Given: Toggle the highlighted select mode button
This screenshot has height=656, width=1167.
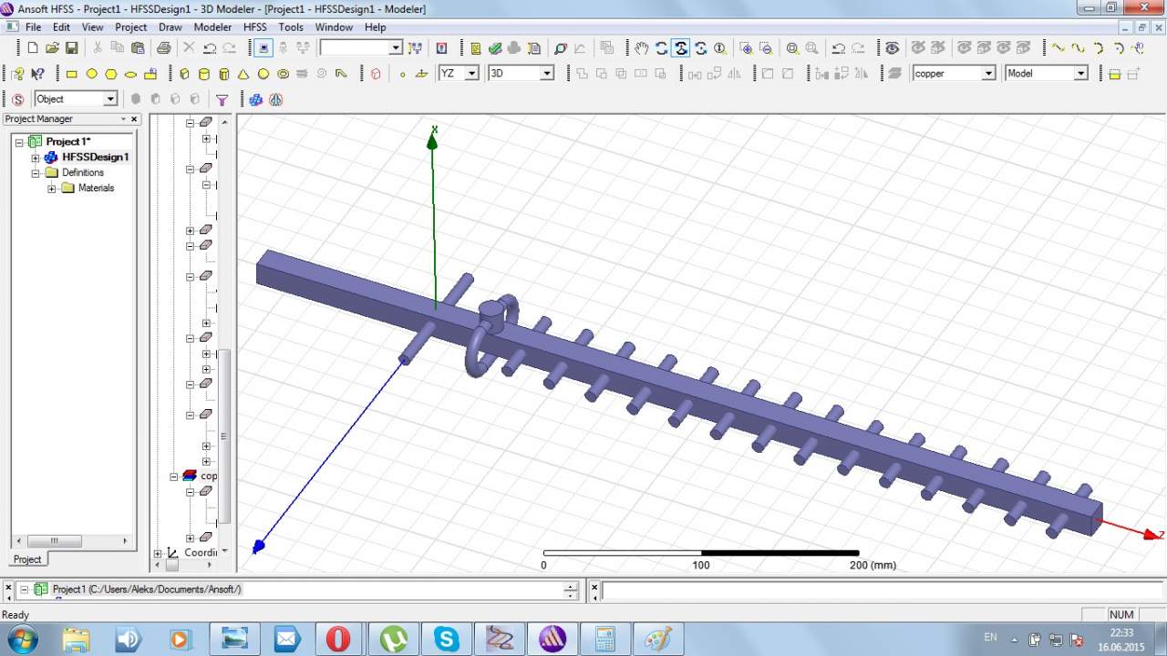Looking at the screenshot, I should point(263,48).
